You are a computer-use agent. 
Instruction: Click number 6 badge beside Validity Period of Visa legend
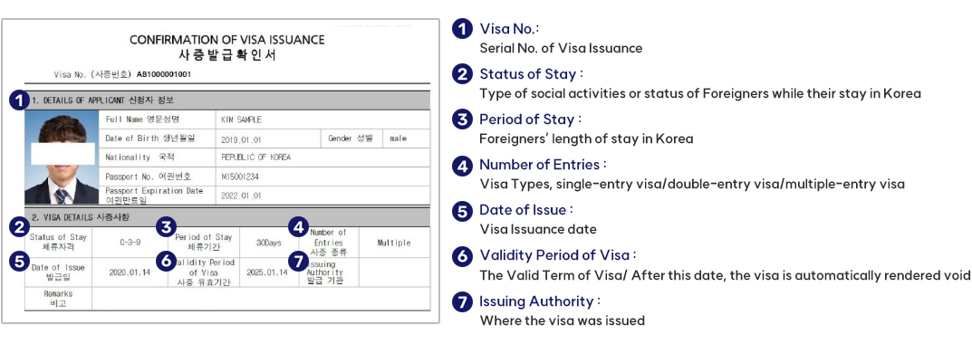coord(462,256)
